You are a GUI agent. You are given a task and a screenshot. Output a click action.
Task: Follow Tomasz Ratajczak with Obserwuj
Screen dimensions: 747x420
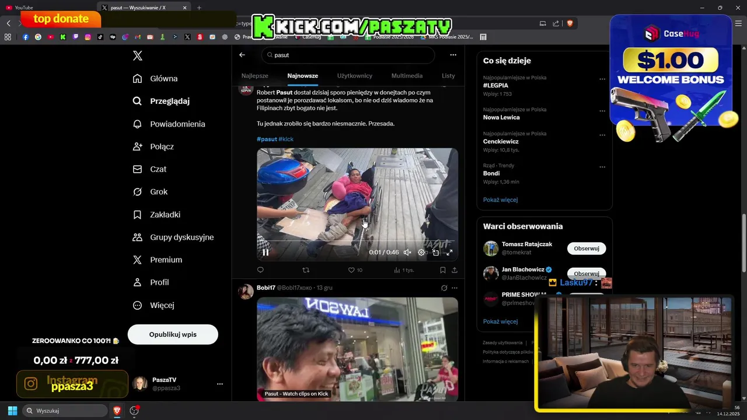pos(587,249)
